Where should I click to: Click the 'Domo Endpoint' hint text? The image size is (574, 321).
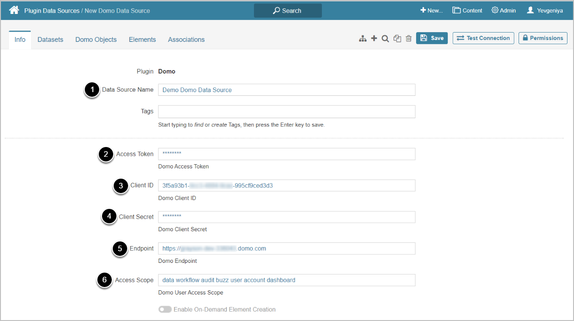pyautogui.click(x=178, y=261)
